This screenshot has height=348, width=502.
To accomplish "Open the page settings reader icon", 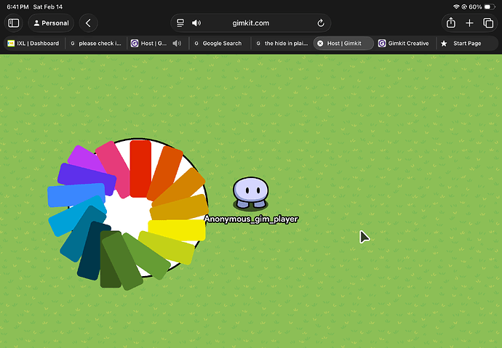I will tap(180, 23).
